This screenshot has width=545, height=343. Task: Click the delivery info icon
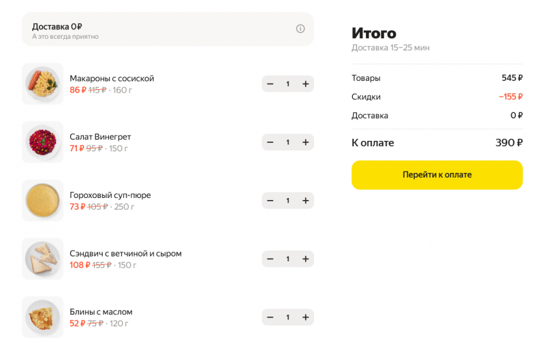[x=300, y=29]
